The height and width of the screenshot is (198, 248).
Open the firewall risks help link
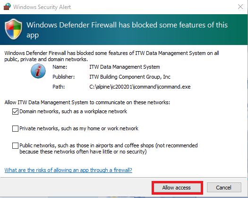68,170
